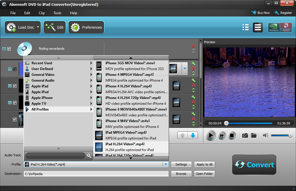296x191 pixels.
Task: Open the Edit menu
Action: [27, 13]
